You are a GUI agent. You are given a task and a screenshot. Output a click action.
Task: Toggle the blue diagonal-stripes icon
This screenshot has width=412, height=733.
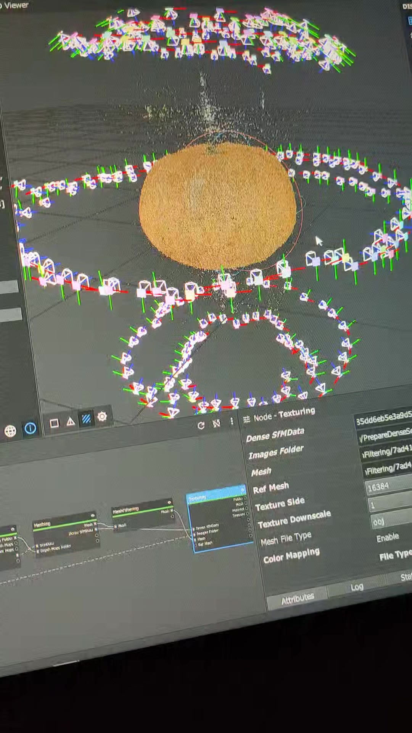pyautogui.click(x=86, y=419)
